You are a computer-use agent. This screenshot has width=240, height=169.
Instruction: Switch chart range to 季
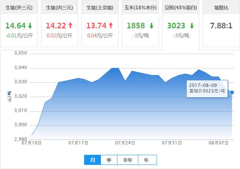pyautogui.click(x=109, y=160)
